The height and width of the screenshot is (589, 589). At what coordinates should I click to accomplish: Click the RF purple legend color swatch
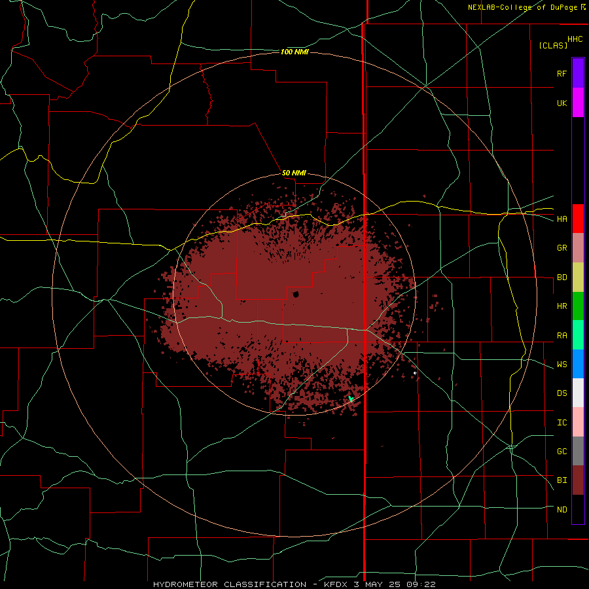(x=578, y=73)
